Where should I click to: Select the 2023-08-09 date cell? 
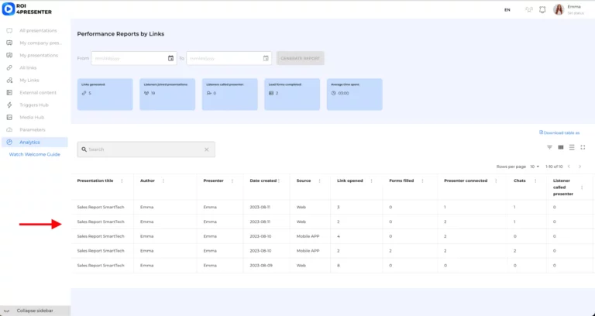[x=261, y=266]
